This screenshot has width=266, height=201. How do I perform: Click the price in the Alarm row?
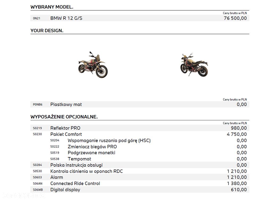237,177
